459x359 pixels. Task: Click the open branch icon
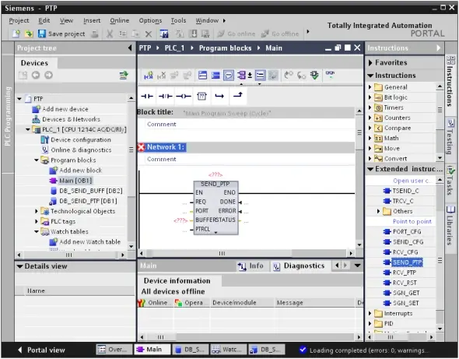(219, 96)
